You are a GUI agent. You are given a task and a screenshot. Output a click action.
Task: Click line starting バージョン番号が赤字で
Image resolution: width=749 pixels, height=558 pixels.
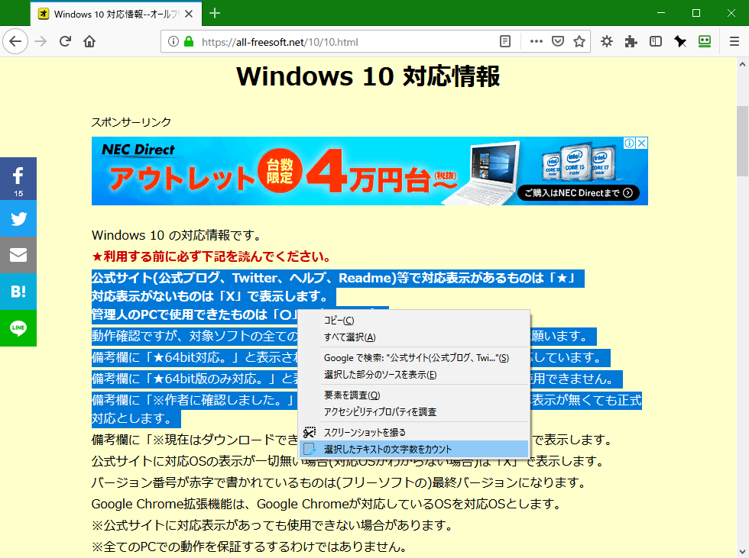339,482
